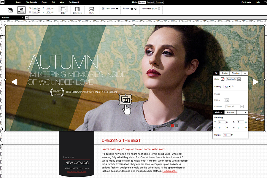Choose the Slider Show layout icon

tap(77, 10)
